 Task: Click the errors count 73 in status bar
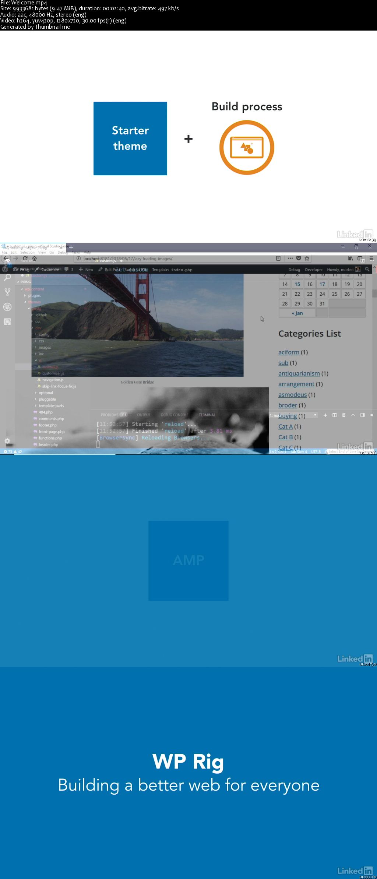[8, 451]
